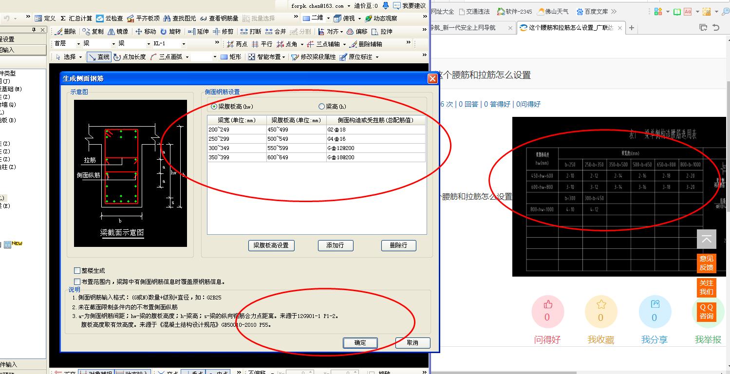The image size is (730, 374).
Task: Click the 我分享 share button
Action: [655, 311]
